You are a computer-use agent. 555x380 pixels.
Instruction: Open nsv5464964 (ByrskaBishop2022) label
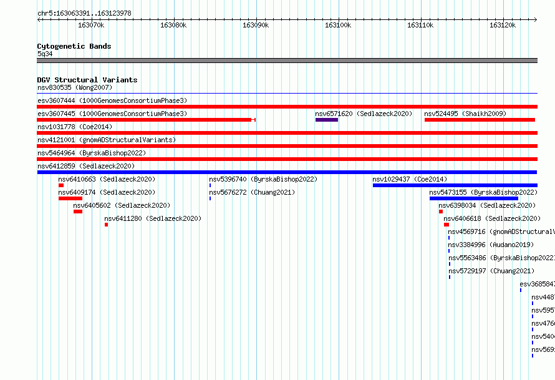click(92, 153)
